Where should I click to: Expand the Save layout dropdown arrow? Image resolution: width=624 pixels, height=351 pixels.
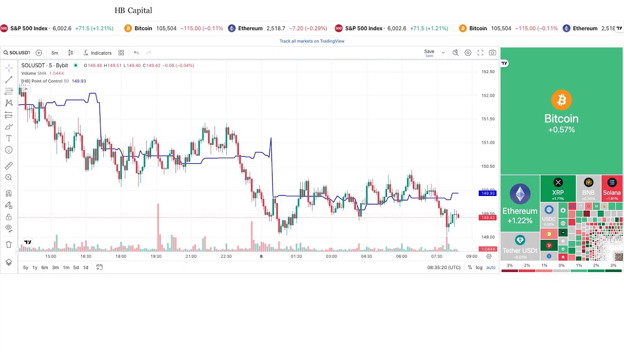[x=443, y=53]
